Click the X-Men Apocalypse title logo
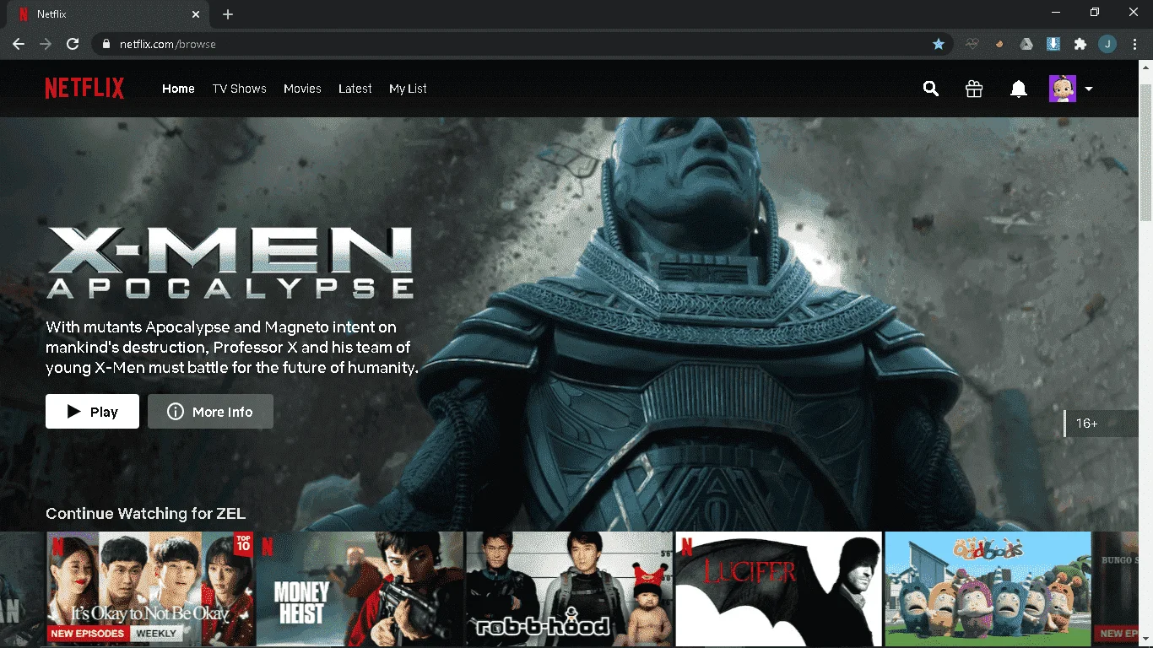This screenshot has width=1153, height=648. [x=230, y=263]
